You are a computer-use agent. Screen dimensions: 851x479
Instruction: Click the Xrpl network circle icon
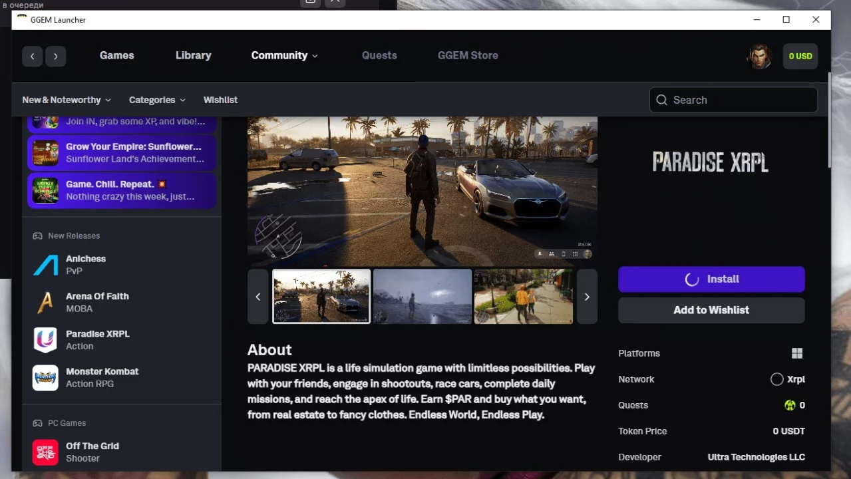point(776,379)
